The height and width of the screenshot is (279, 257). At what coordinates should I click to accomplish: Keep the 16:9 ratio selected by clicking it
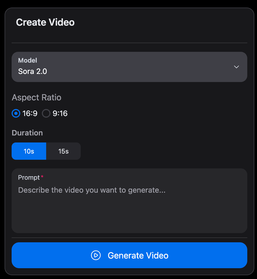tap(24, 113)
